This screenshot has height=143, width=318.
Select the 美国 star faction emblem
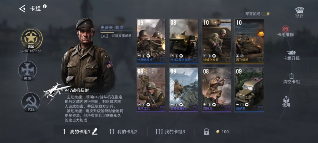pyautogui.click(x=31, y=39)
